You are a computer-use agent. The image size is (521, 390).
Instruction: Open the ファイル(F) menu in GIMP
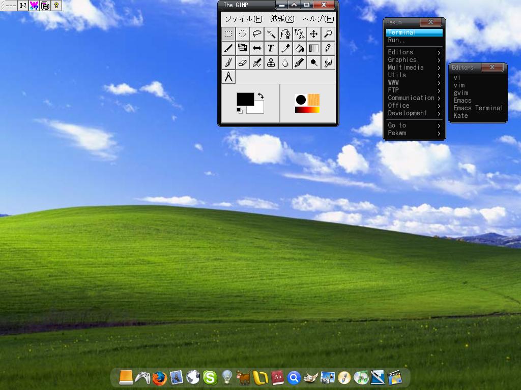[243, 19]
